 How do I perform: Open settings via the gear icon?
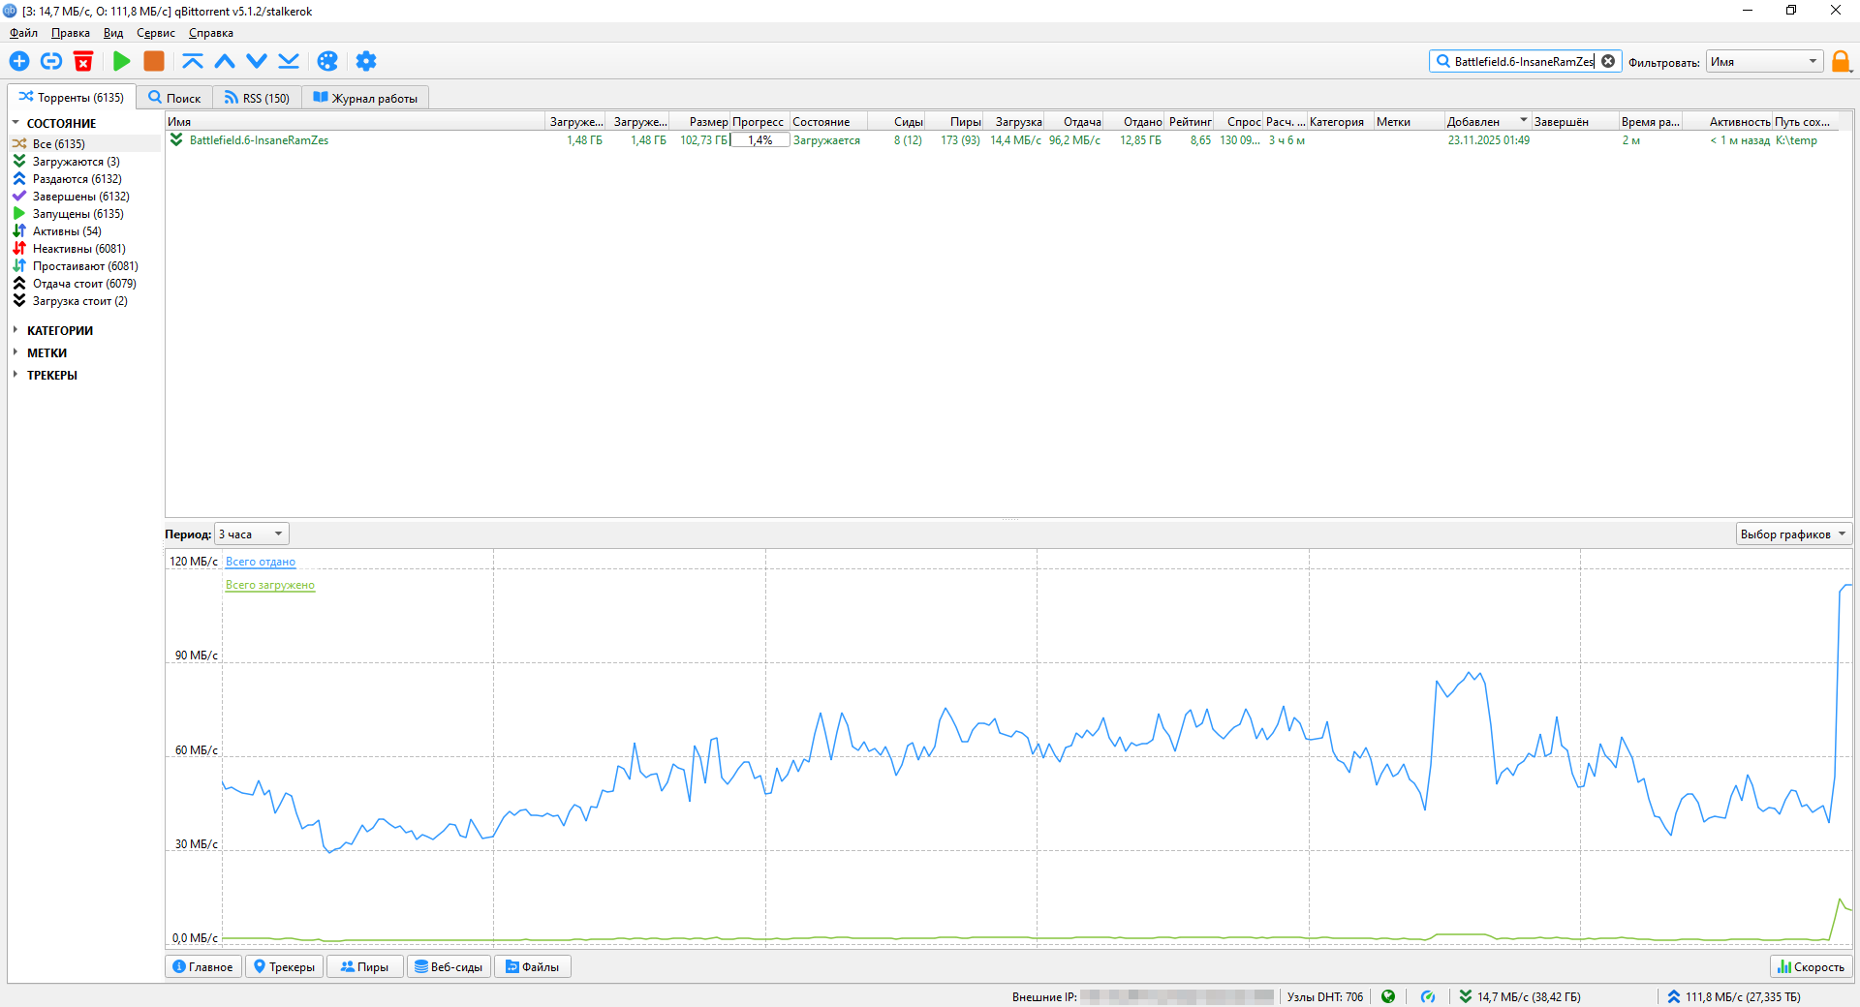point(365,61)
